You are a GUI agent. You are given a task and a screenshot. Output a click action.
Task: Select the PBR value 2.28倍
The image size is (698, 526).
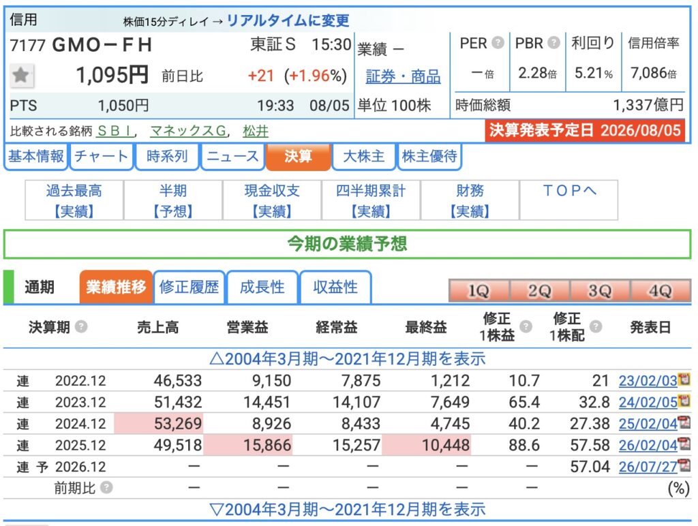538,72
